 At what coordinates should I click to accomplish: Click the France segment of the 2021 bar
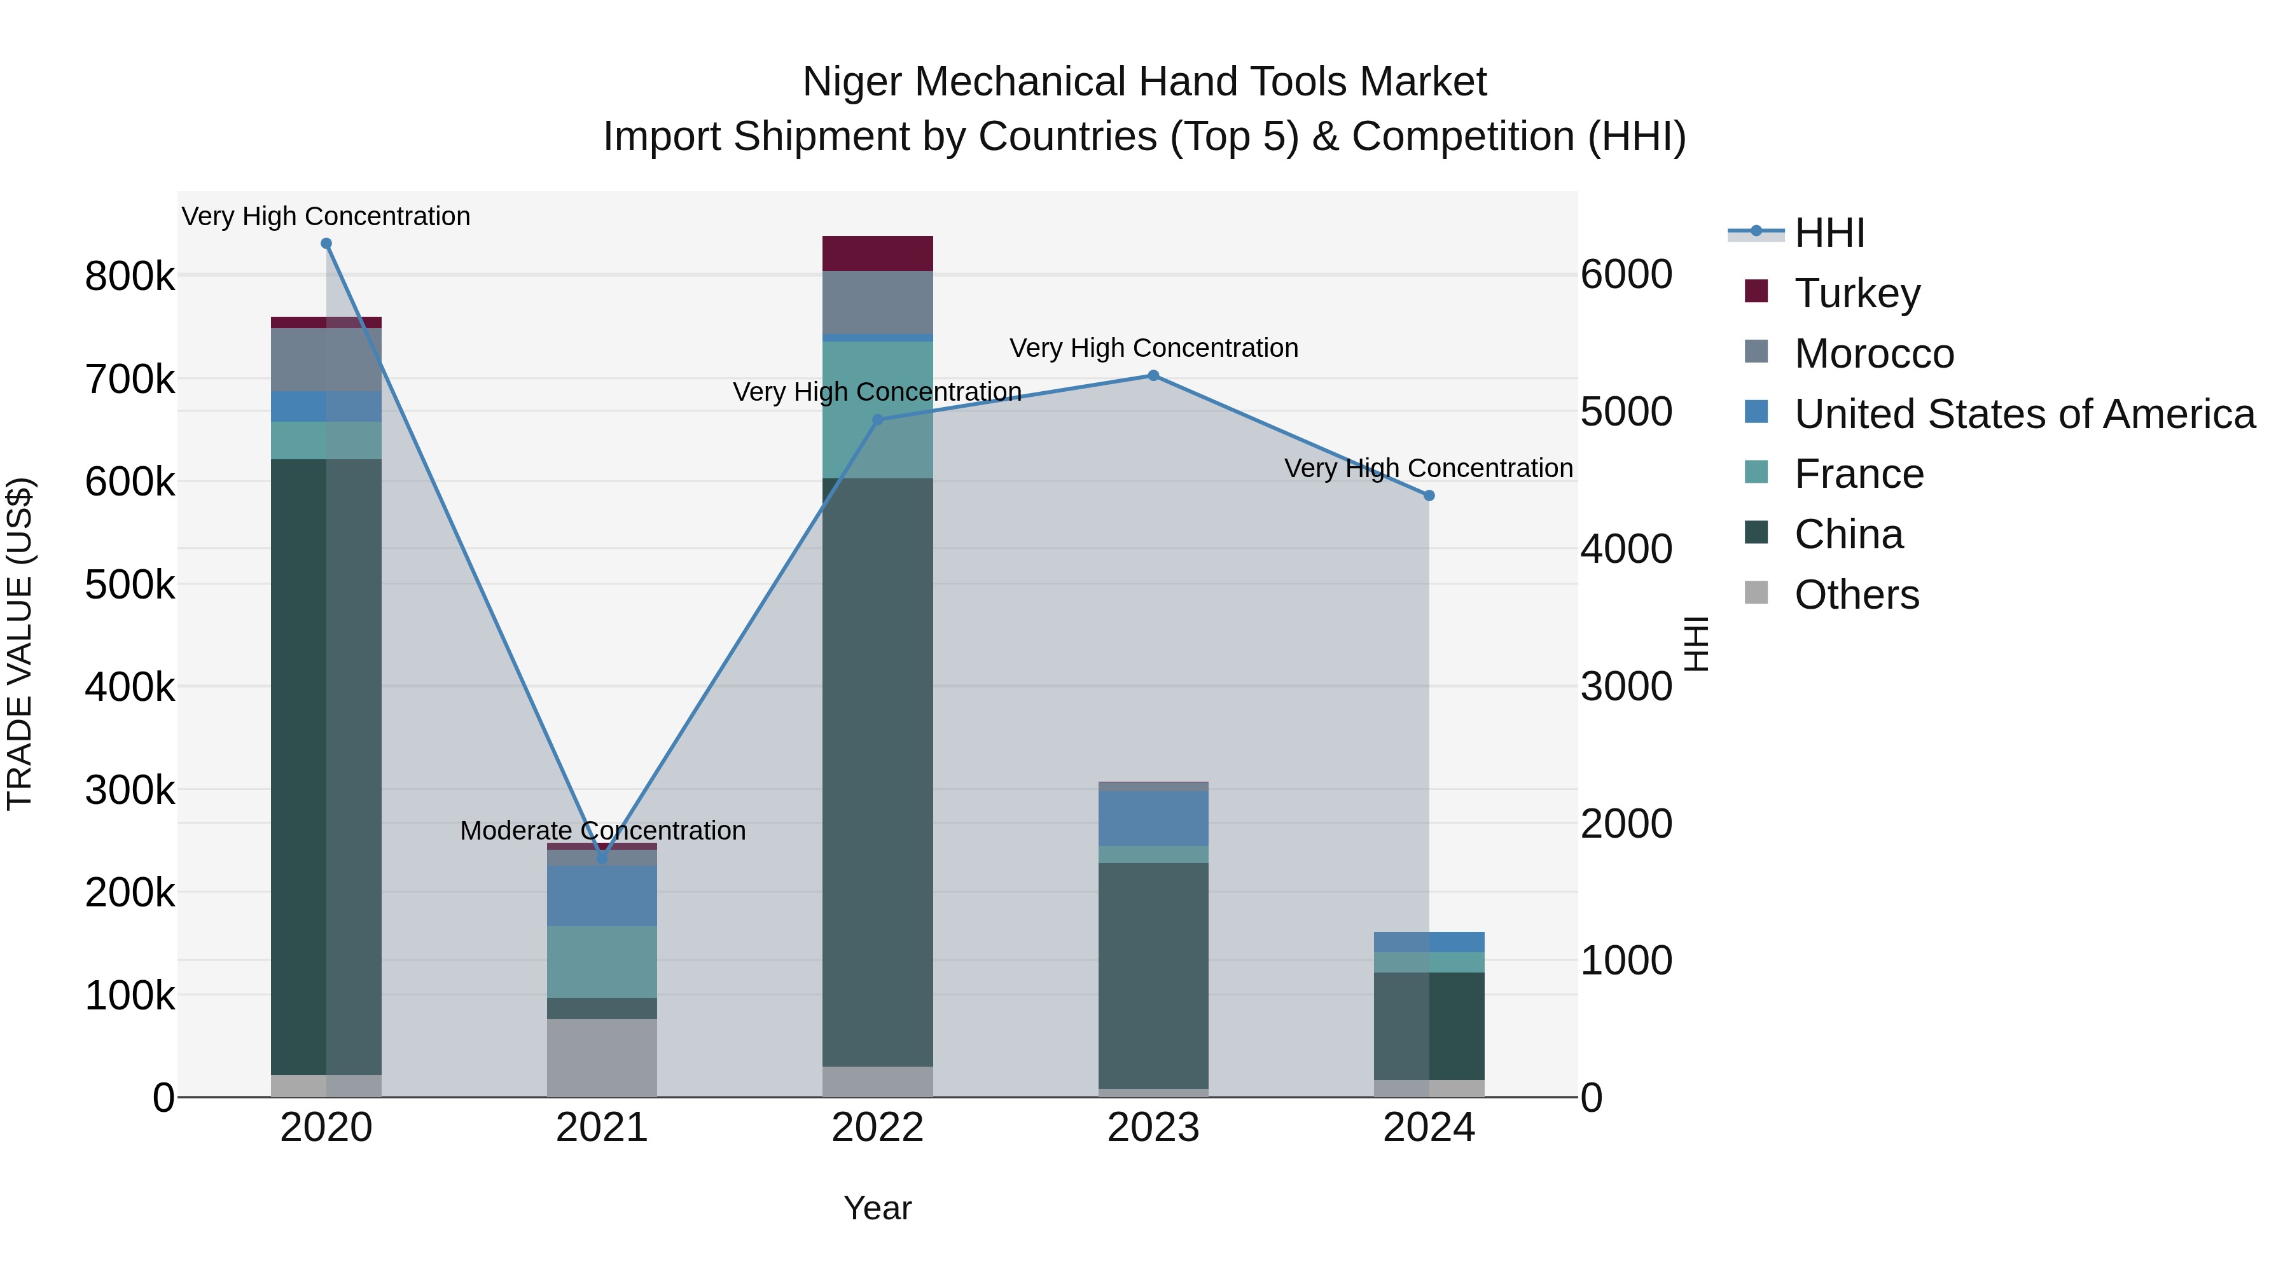pos(602,962)
